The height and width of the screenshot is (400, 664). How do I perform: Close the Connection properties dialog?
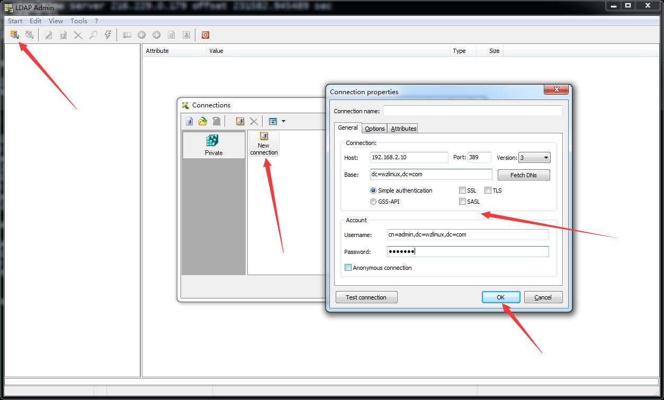pyautogui.click(x=556, y=90)
